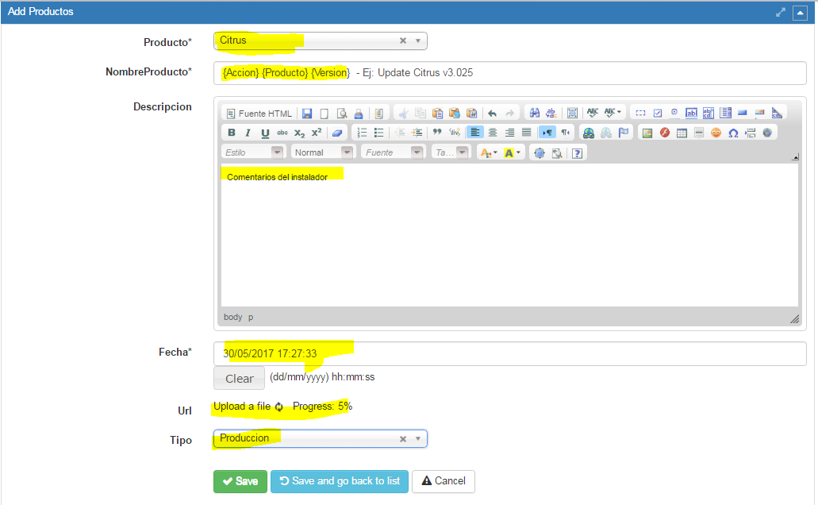818x505 pixels.
Task: Open the font size Ta... dropdown
Action: 450,152
